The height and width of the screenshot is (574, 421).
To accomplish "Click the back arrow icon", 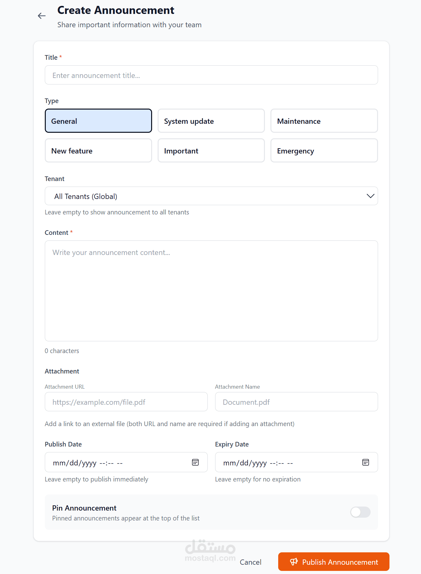I will click(x=42, y=16).
